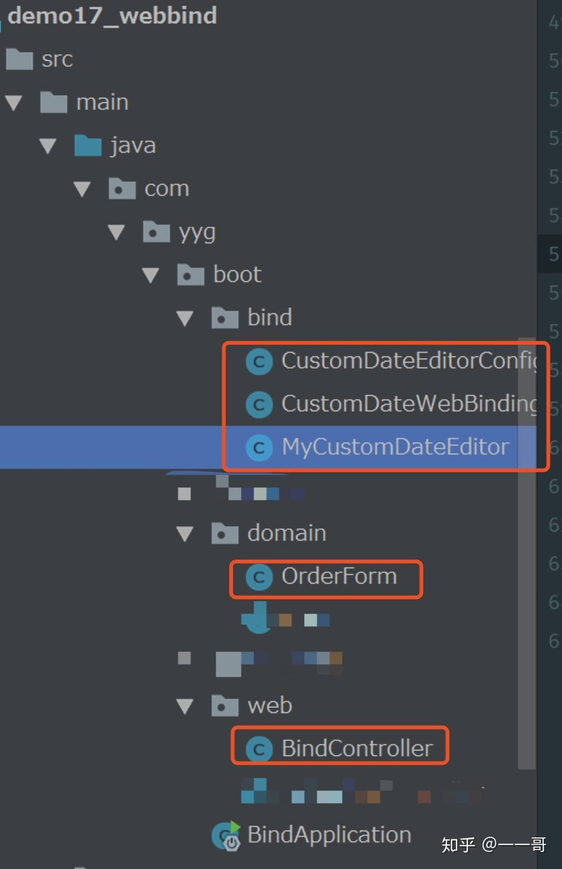This screenshot has height=869, width=562.
Task: Select the main folder label
Action: pos(102,103)
